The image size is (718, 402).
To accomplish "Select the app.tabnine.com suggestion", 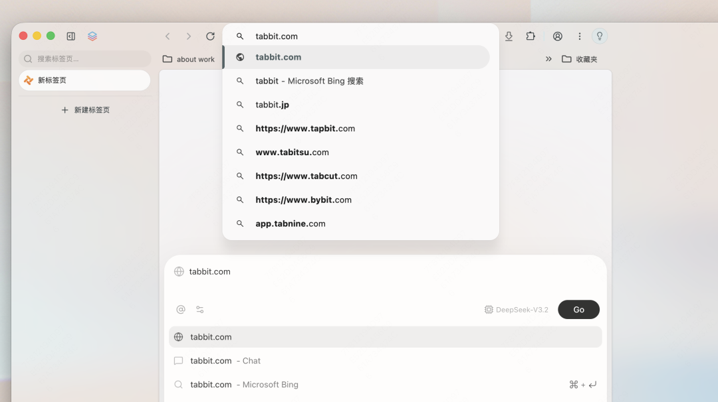I will tap(357, 224).
